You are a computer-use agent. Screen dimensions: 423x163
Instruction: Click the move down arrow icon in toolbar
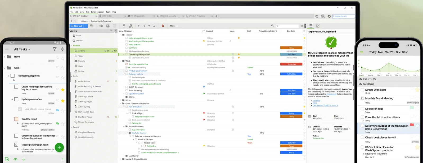tap(154, 26)
